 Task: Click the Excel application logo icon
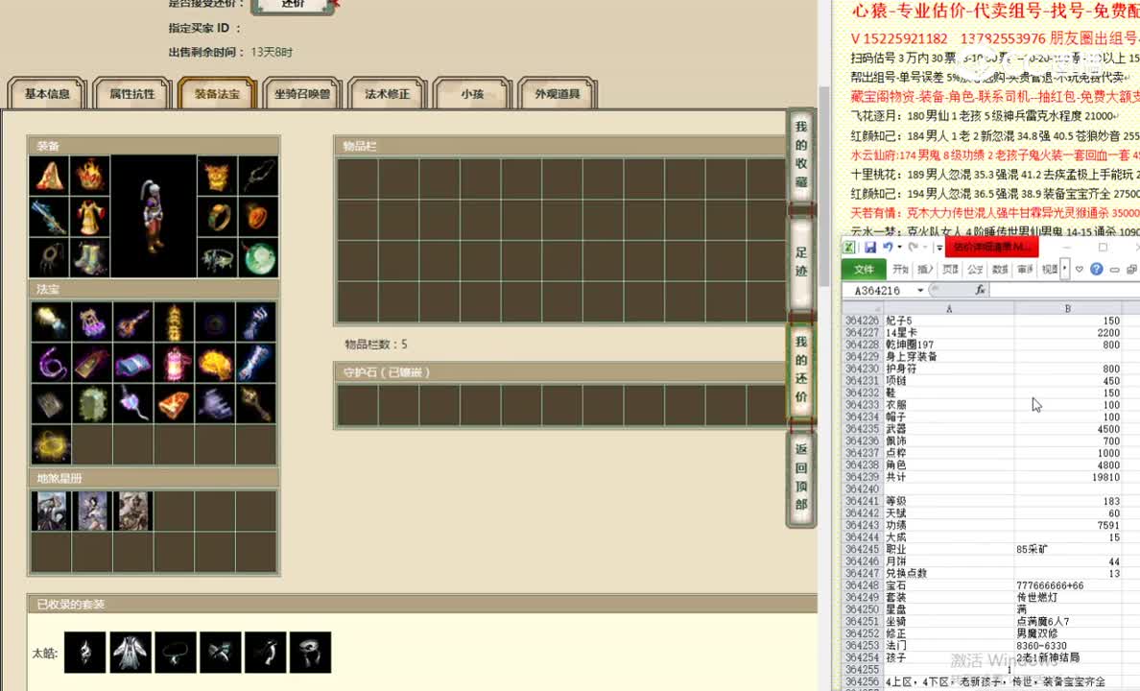tap(850, 248)
